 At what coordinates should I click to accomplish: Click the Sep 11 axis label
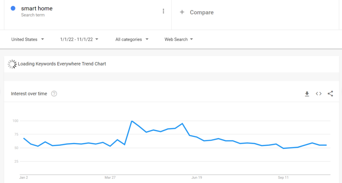(x=283, y=178)
